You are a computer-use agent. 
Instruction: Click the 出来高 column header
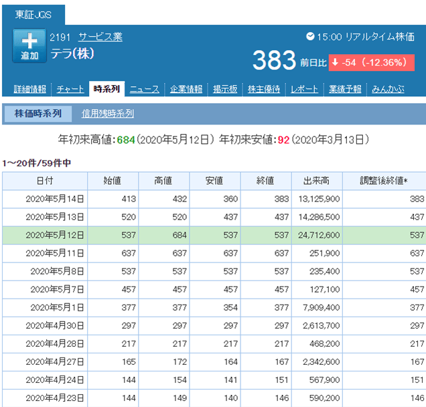point(317,181)
